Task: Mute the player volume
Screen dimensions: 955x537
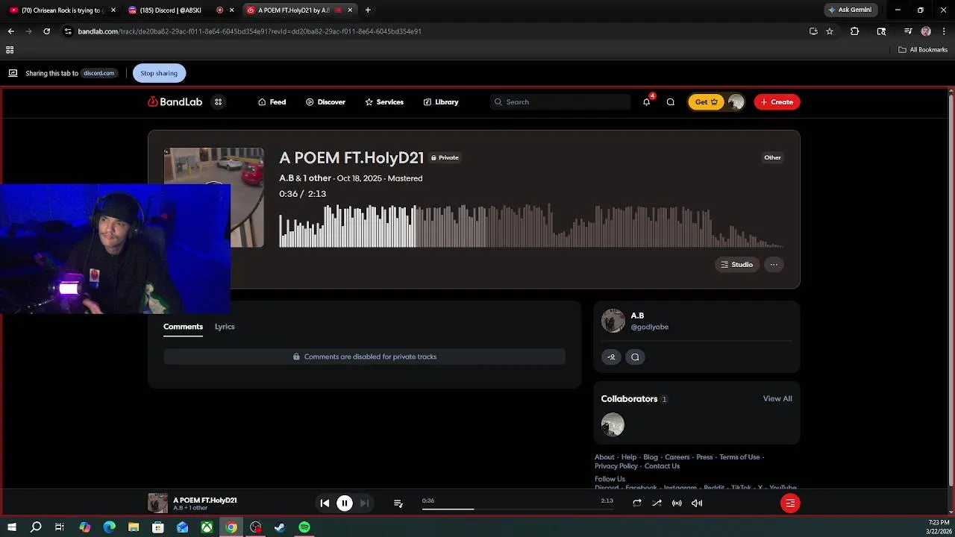Action: tap(697, 503)
